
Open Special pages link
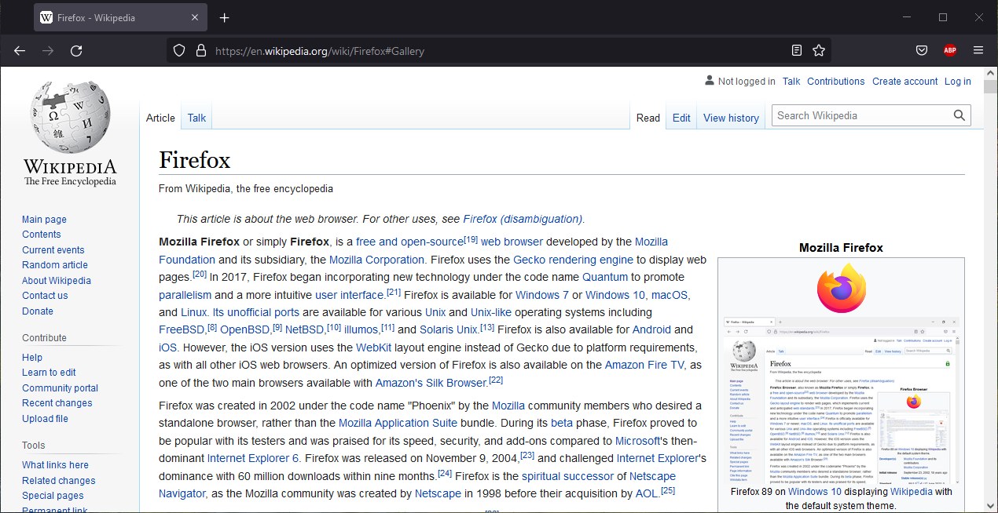[x=53, y=496]
